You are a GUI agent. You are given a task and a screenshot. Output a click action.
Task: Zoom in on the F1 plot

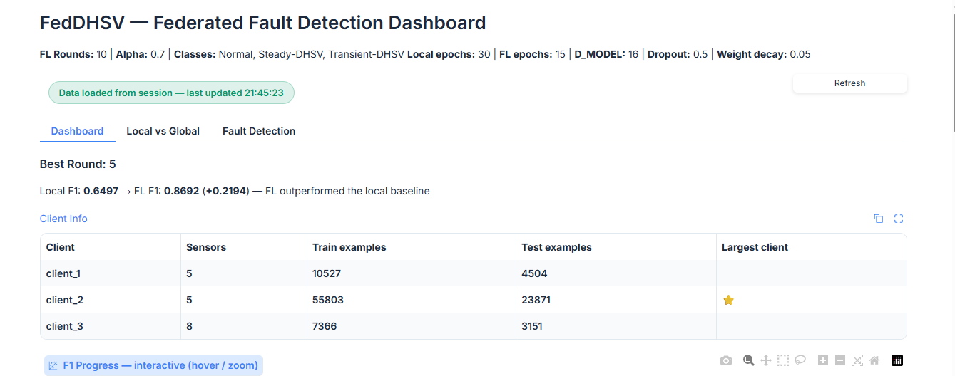(x=822, y=360)
